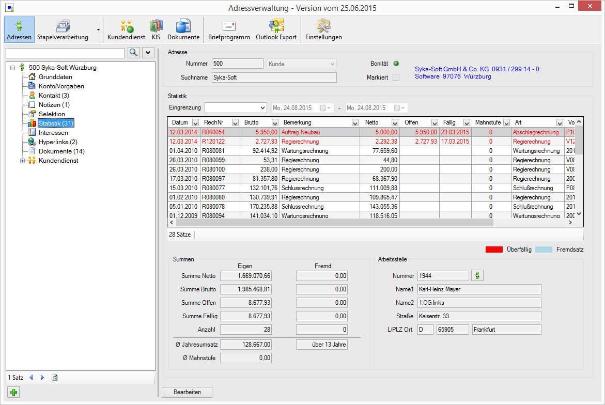Click the magnifier search button
Image resolution: width=605 pixels, height=405 pixels.
click(133, 53)
